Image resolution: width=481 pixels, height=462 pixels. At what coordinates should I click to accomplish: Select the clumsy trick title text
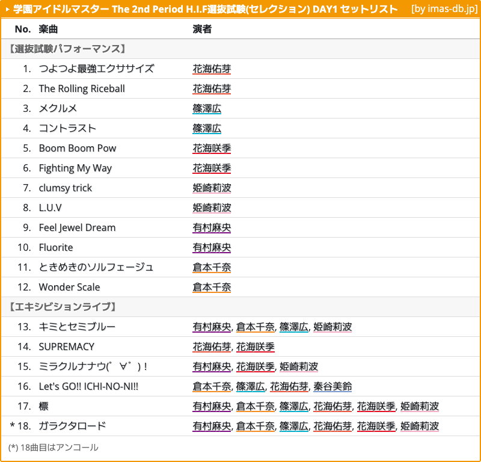click(x=66, y=188)
